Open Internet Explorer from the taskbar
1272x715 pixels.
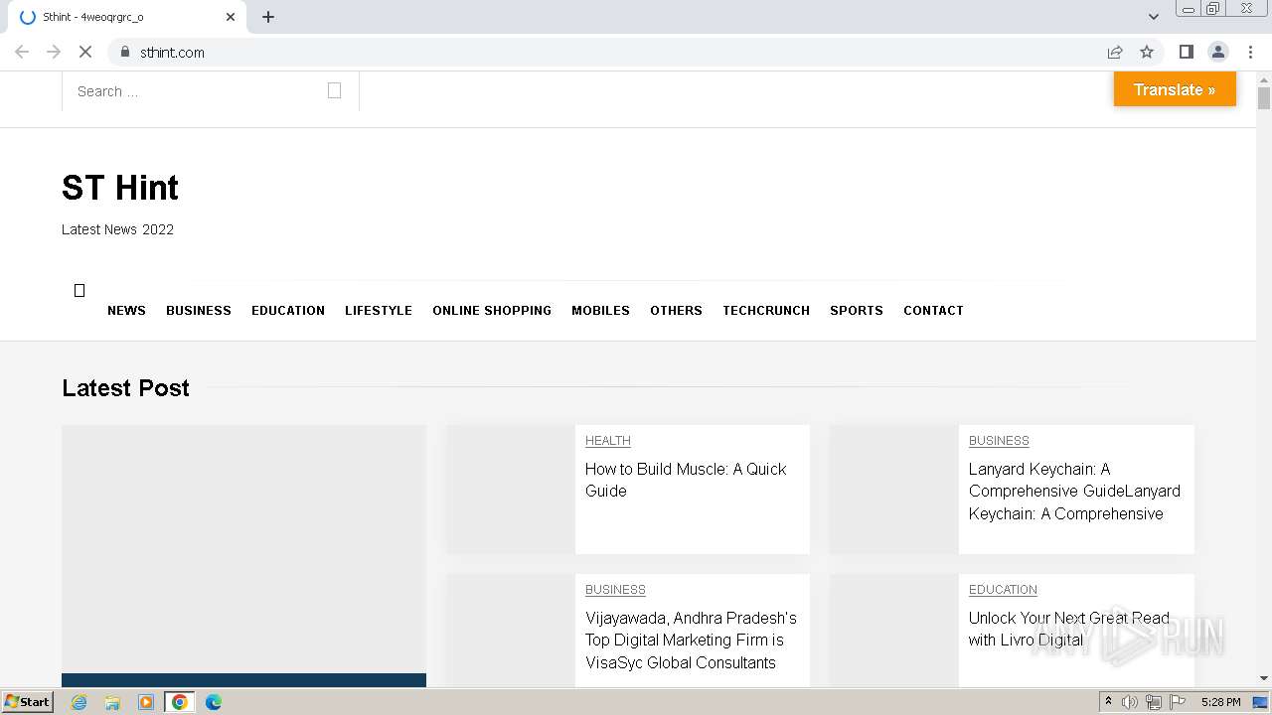point(79,702)
